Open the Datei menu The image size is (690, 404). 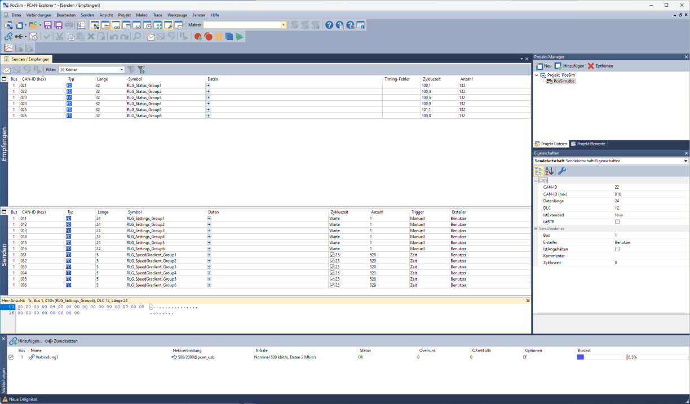(x=16, y=15)
